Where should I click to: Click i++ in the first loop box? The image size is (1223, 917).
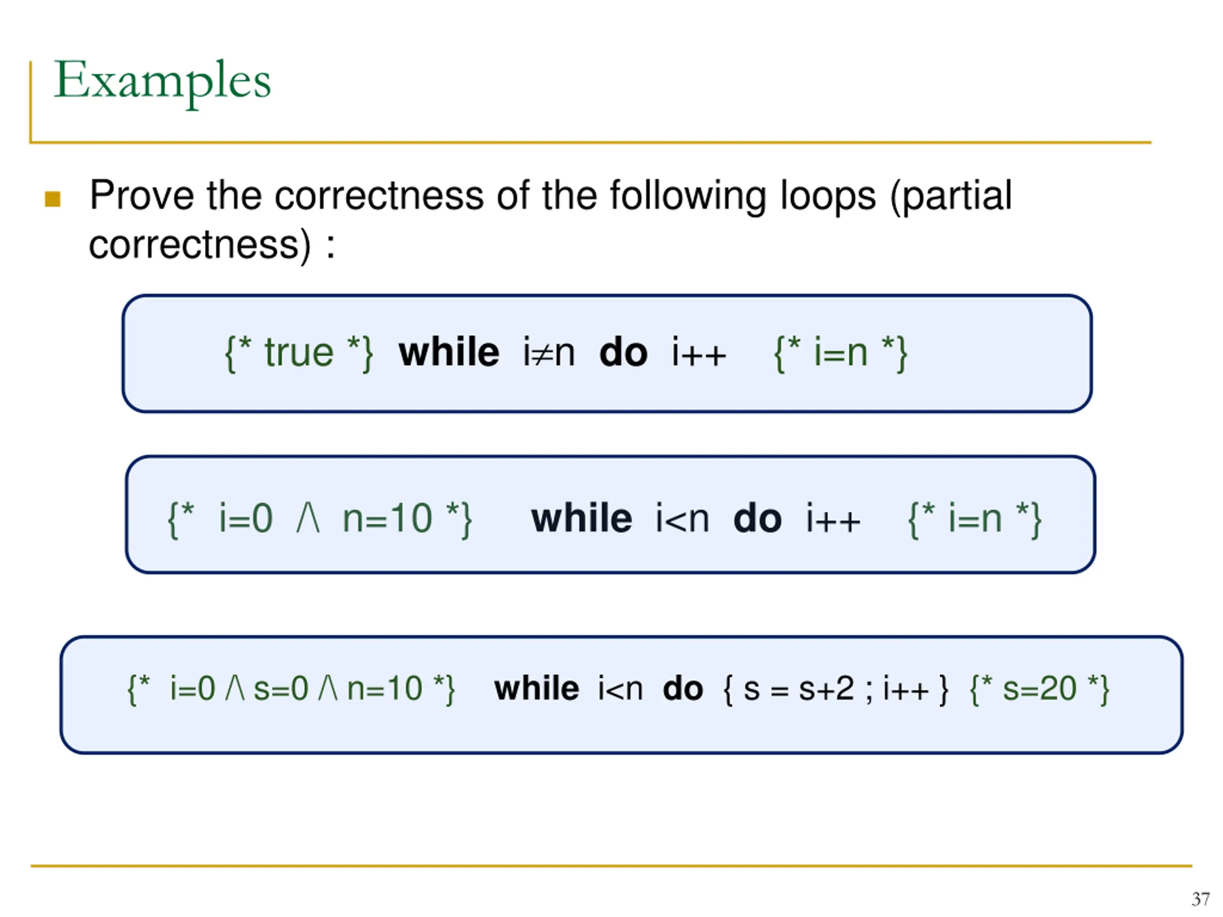(x=699, y=352)
